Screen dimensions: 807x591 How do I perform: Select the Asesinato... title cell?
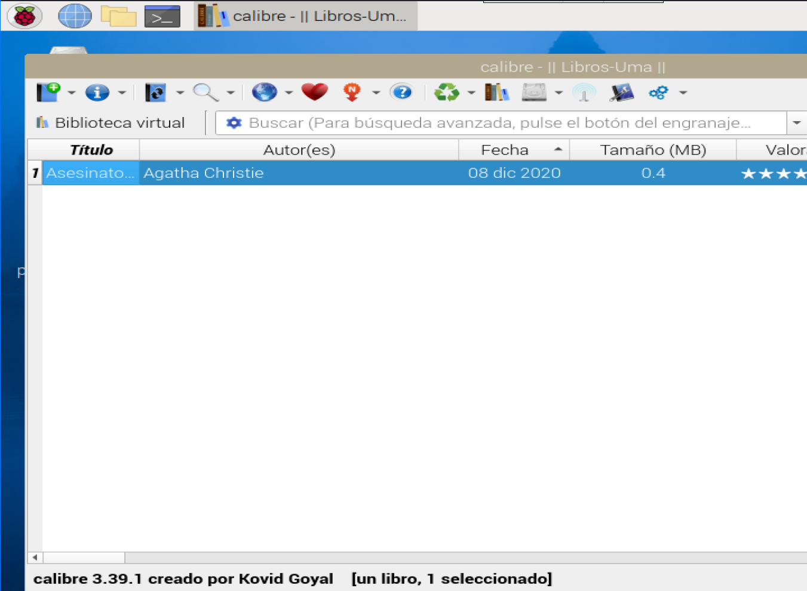pos(91,173)
